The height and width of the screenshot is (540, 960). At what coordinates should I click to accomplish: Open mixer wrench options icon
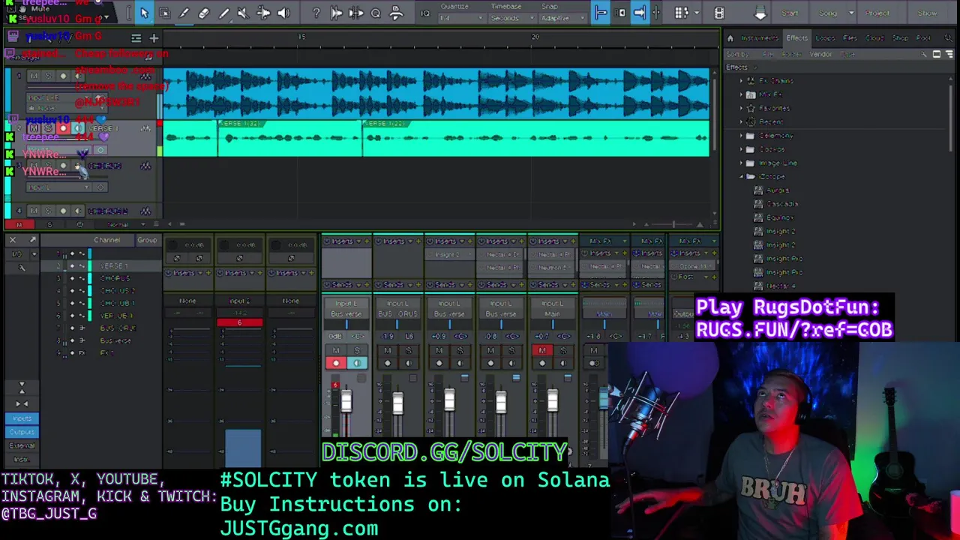click(21, 268)
